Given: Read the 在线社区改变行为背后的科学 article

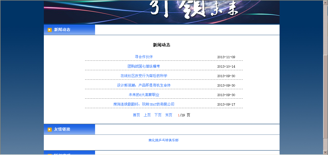Looking at the screenshot, I should click(144, 76).
